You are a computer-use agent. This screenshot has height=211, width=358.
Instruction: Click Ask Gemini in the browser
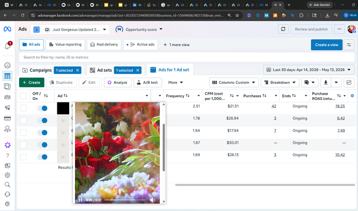click(319, 5)
